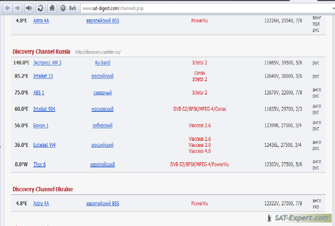Select the 85.2°E position text

[x=21, y=76]
